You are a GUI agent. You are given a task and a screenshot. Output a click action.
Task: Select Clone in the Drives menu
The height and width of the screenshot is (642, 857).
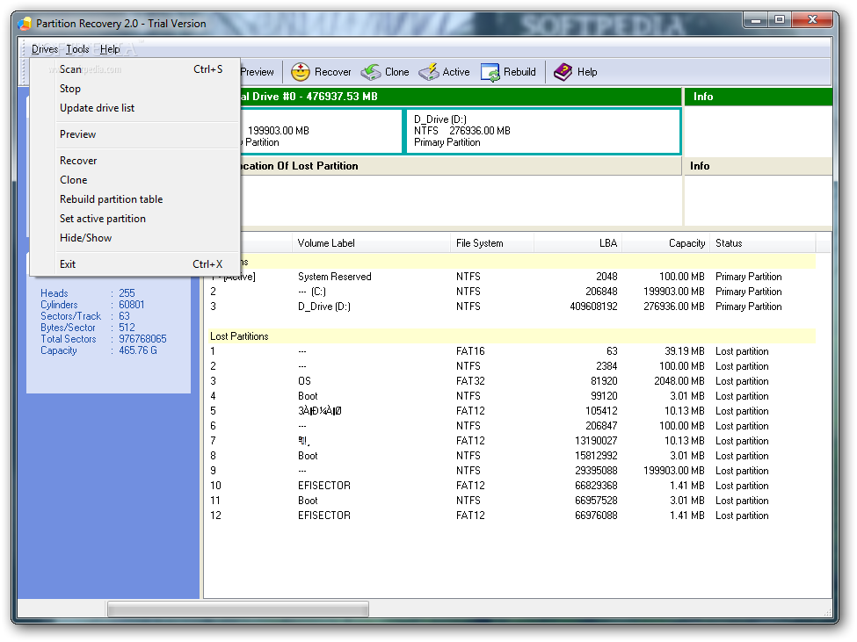tap(135, 180)
